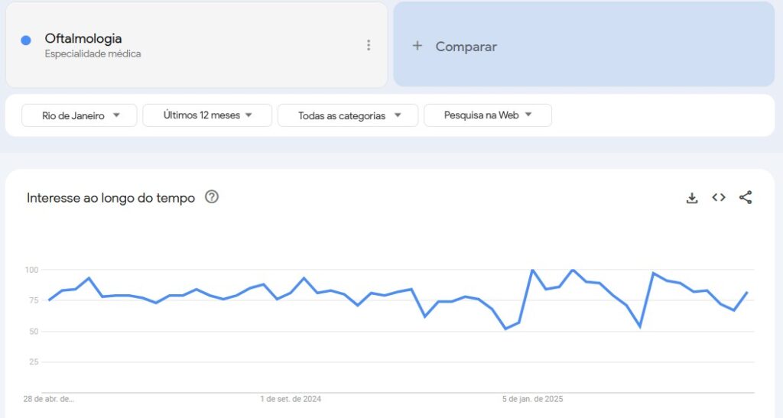Open help for Interesse ao longo do tempo
This screenshot has height=418, width=783.
click(x=212, y=197)
